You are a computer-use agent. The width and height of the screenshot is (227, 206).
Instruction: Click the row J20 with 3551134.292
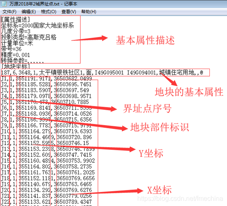tap(46, 190)
